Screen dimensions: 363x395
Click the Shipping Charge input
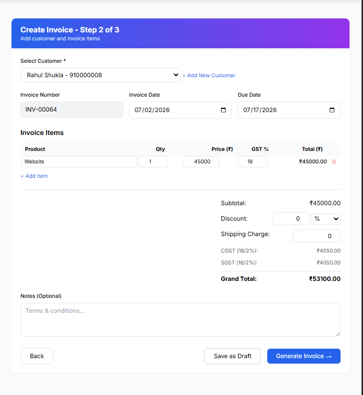(316, 236)
